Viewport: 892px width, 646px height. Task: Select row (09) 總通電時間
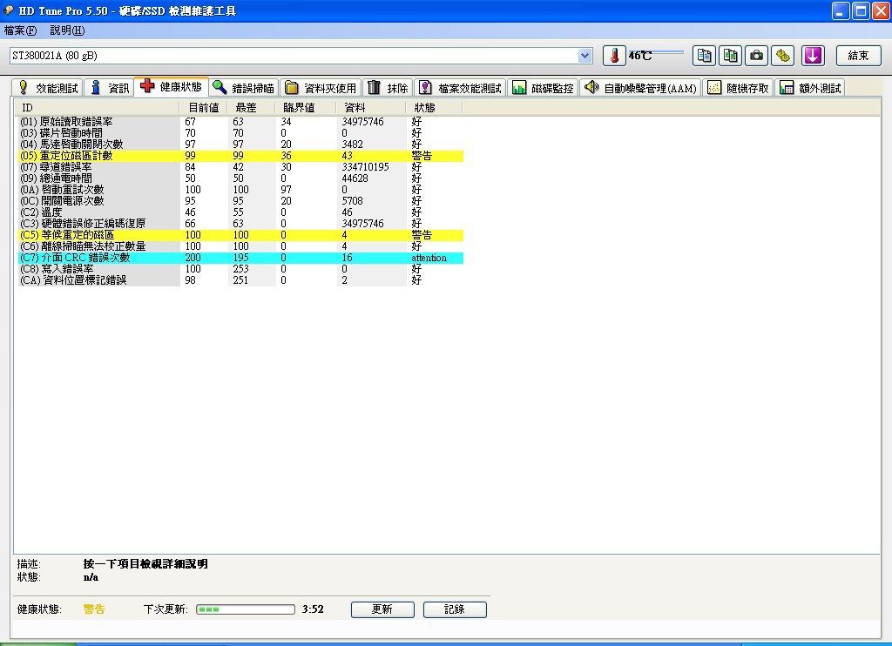click(x=240, y=178)
